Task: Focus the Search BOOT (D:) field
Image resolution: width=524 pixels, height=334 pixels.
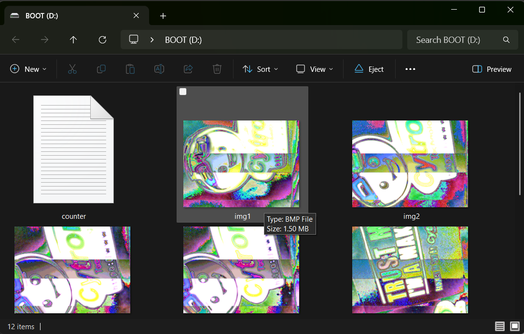Action: coord(463,40)
